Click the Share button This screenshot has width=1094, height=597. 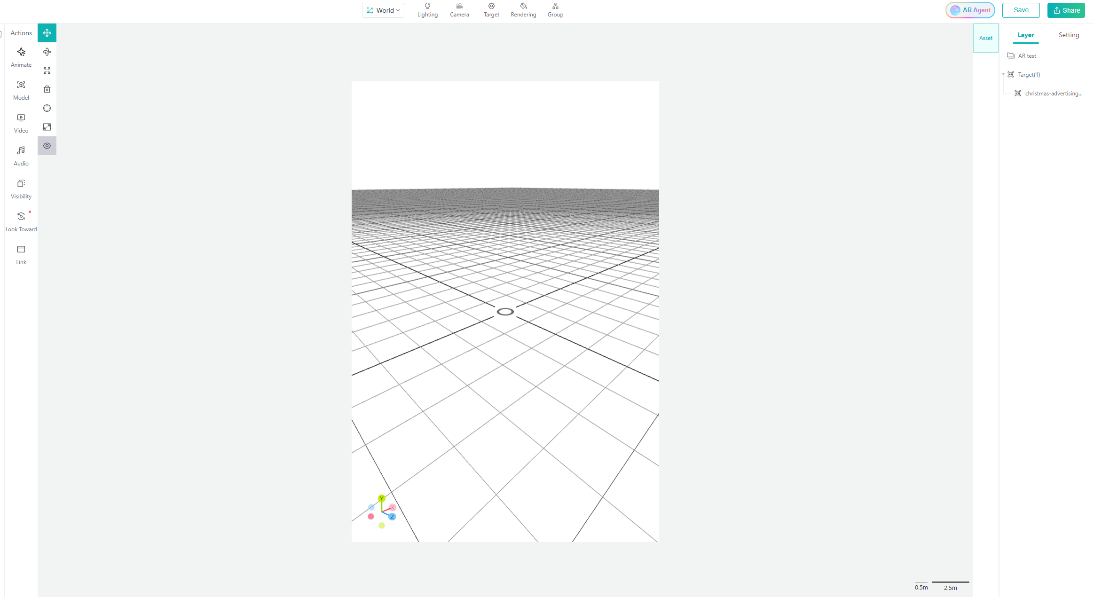(x=1066, y=10)
